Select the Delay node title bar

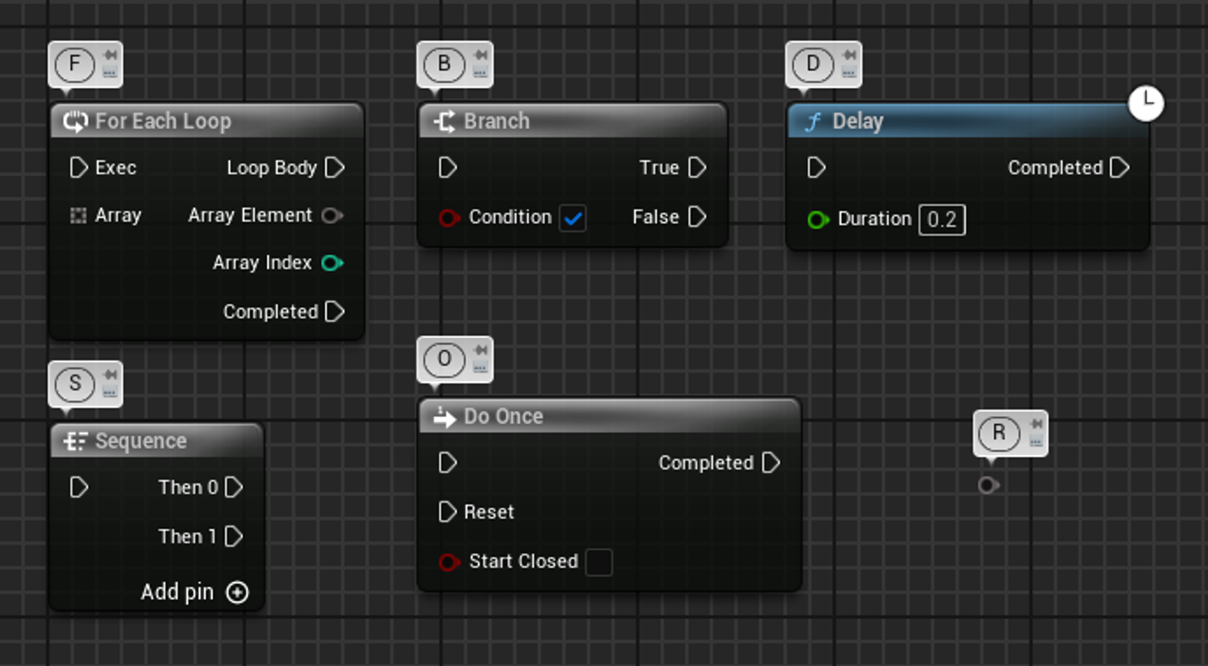tap(968, 121)
